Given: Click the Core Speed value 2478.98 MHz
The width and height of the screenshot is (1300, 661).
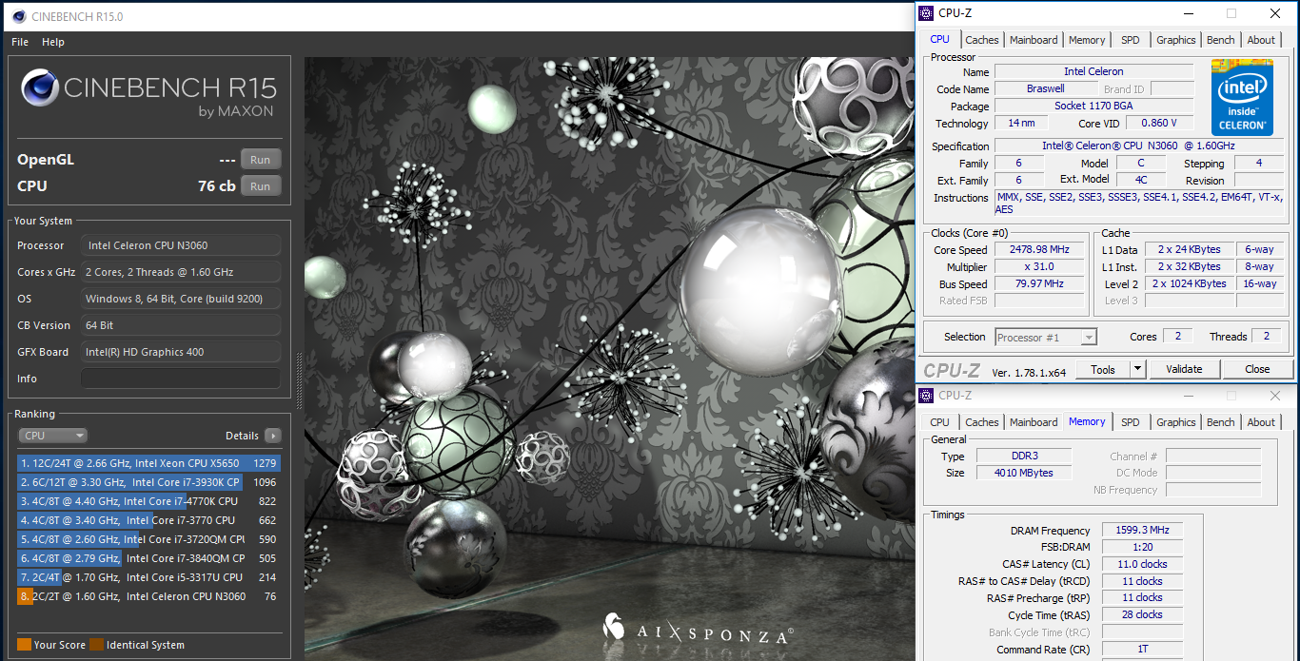Looking at the screenshot, I should [x=1039, y=249].
